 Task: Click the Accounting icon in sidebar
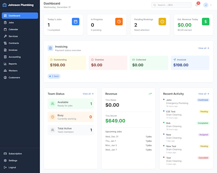5,57
